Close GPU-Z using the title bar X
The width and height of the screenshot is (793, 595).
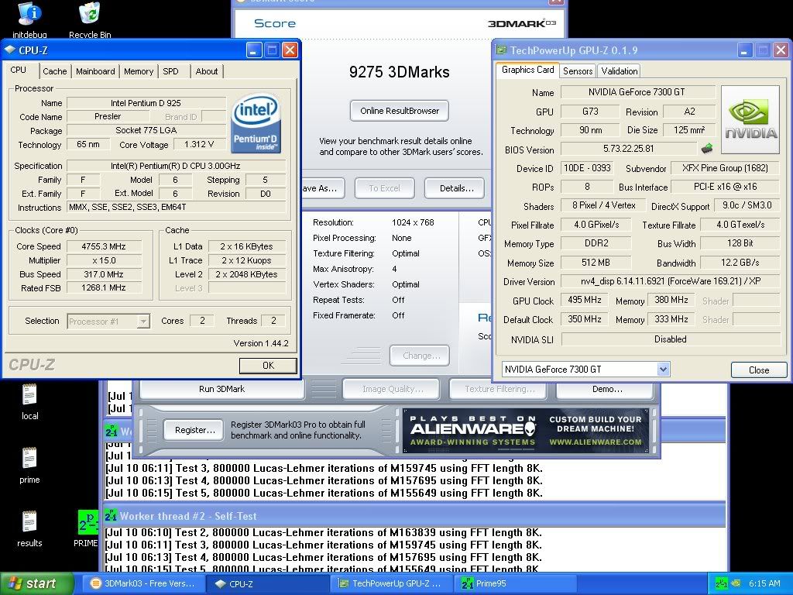pos(781,50)
